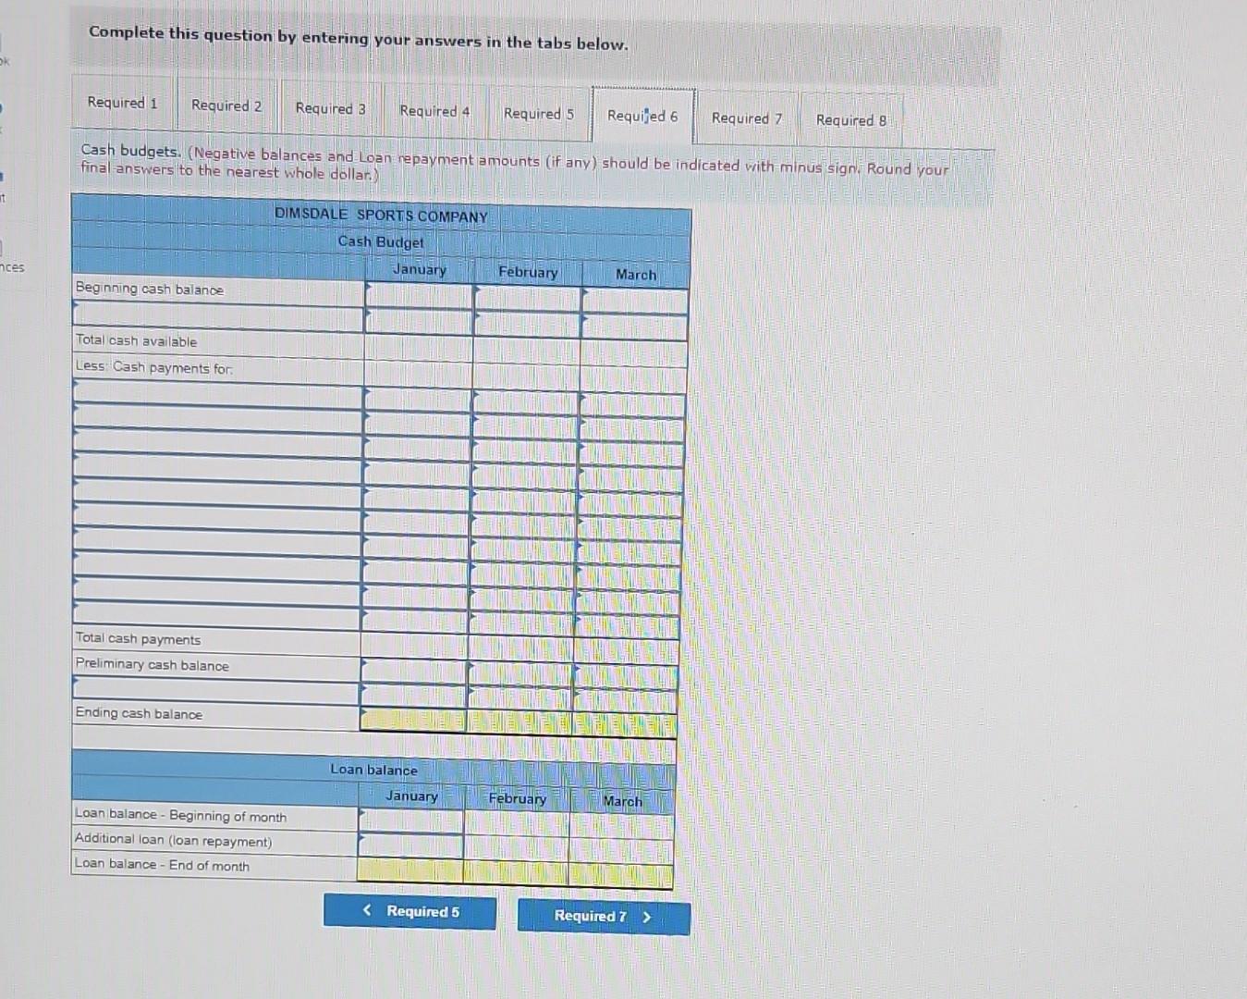This screenshot has width=1247, height=999.
Task: Click the January Loan balance End of month cell
Action: [410, 869]
